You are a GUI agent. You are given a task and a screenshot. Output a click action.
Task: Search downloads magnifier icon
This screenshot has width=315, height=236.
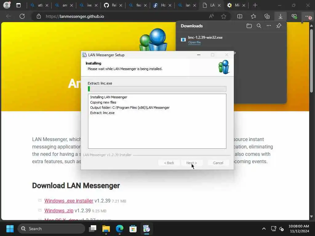point(259,26)
